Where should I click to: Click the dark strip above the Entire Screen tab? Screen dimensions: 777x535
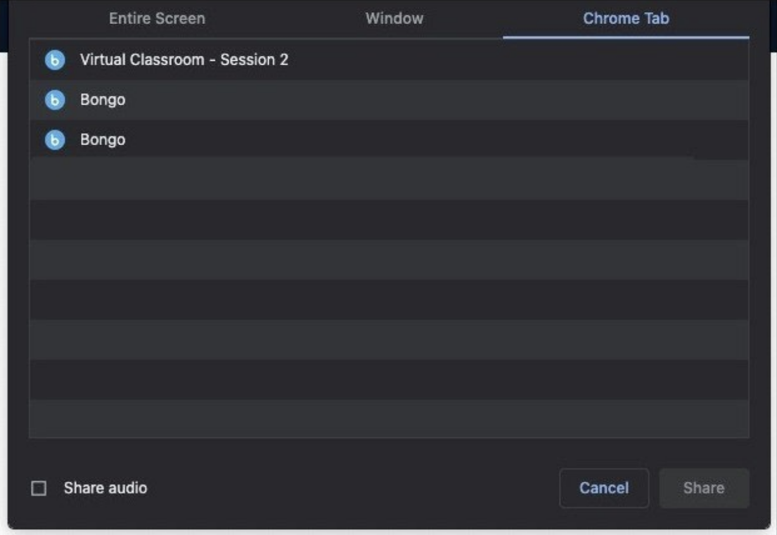pos(157,3)
